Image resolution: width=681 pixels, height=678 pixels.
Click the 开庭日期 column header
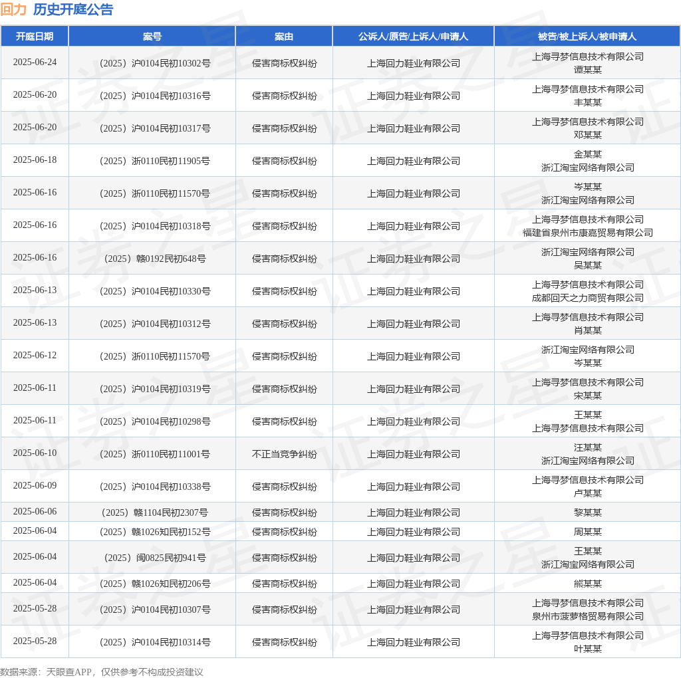(x=35, y=37)
